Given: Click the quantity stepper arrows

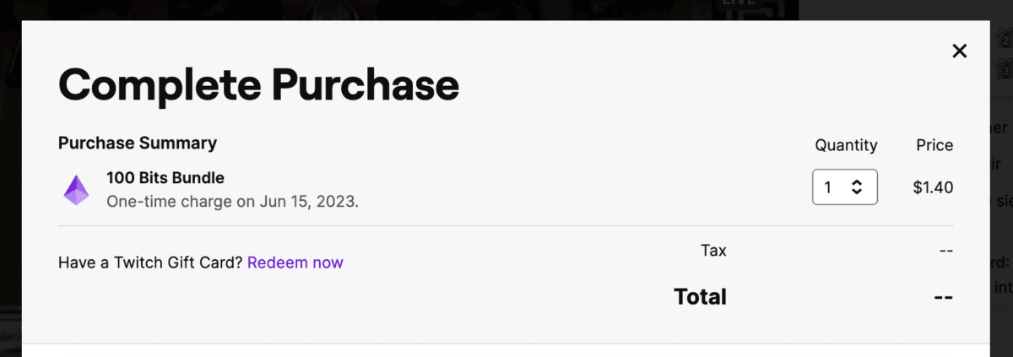Looking at the screenshot, I should [857, 187].
